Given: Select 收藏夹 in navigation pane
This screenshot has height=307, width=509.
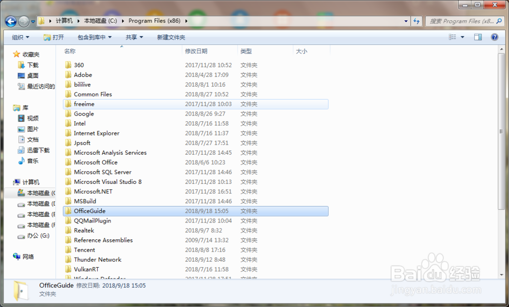Looking at the screenshot, I should click(x=26, y=54).
